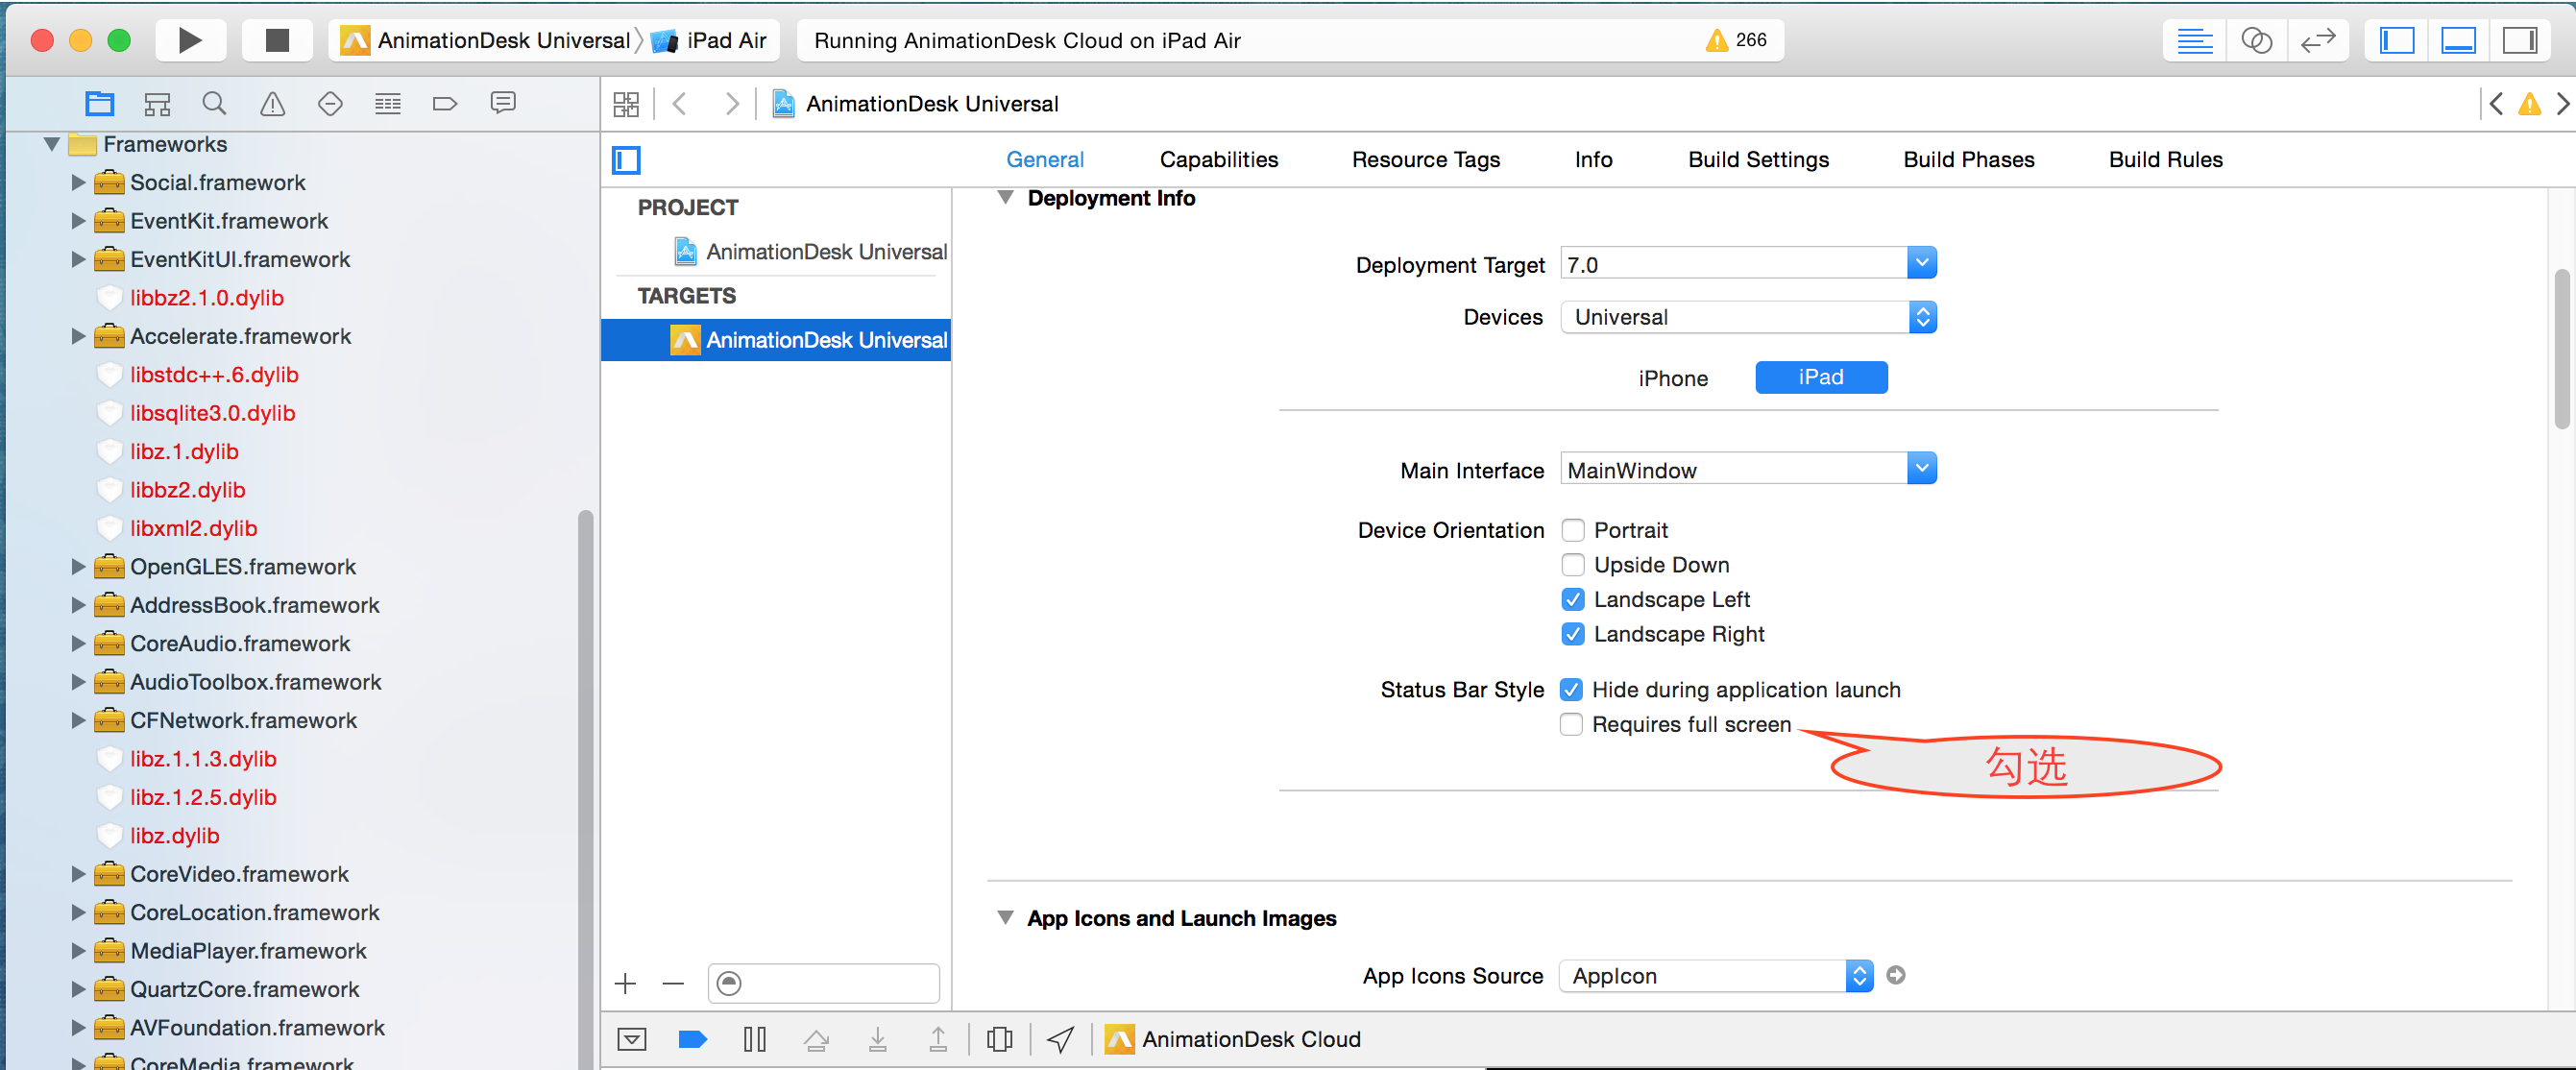Open Debug View Hierarchy
Screen dimensions: 2576x1070
coord(999,1040)
